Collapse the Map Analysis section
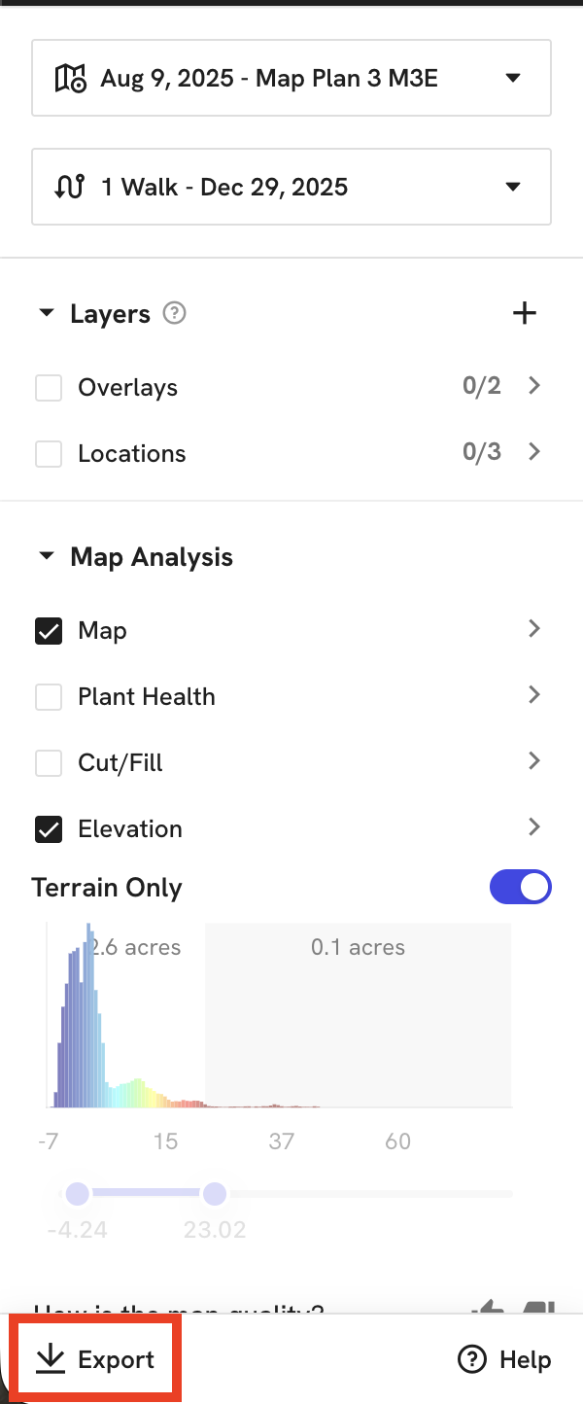583x1404 pixels. pyautogui.click(x=46, y=557)
